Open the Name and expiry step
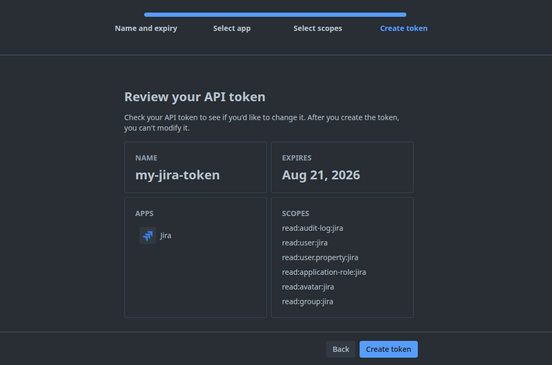The width and height of the screenshot is (552, 365). pos(146,28)
